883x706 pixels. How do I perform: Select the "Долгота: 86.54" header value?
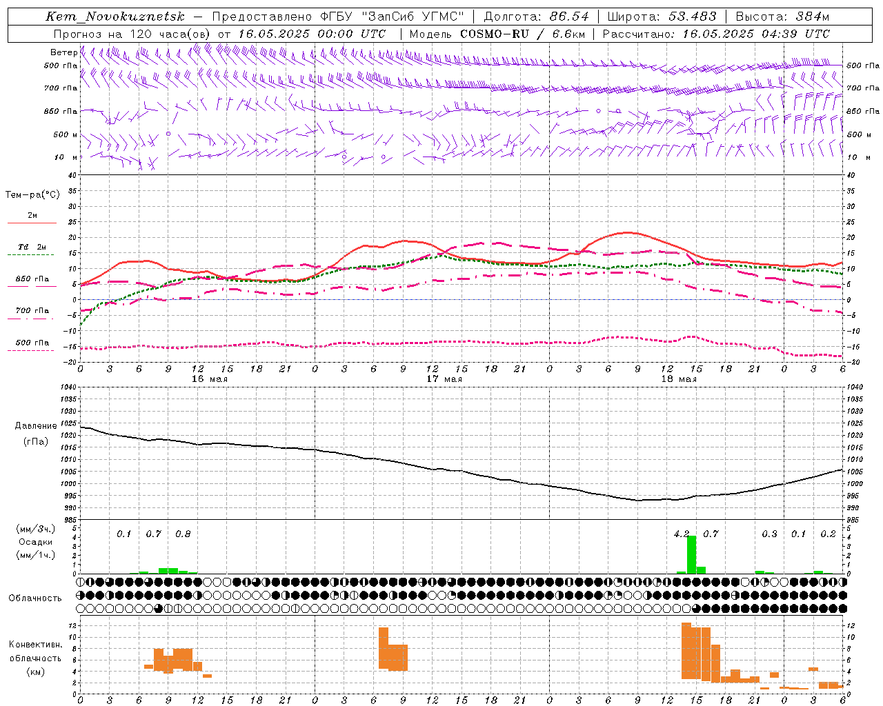click(537, 17)
